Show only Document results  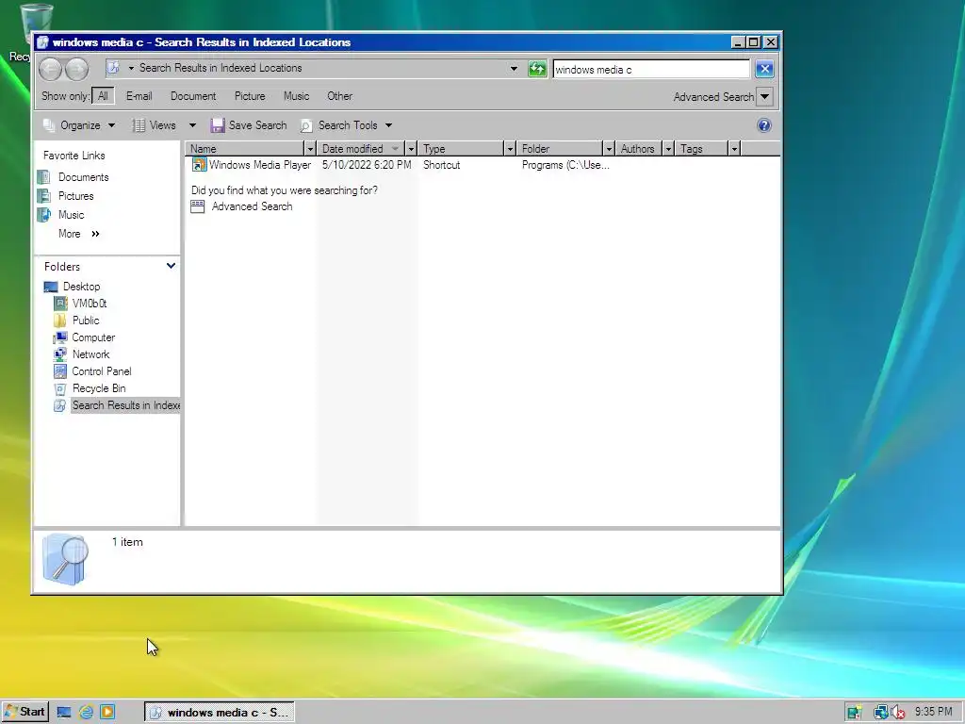pyautogui.click(x=193, y=96)
